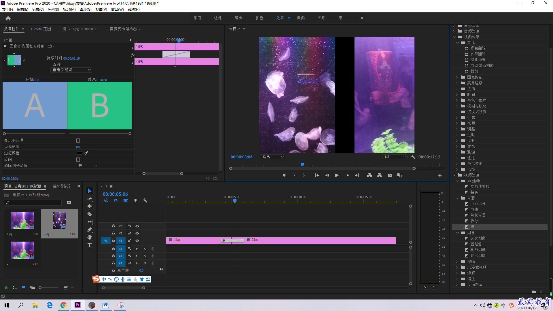This screenshot has height=311, width=553.
Task: Select the Pen tool
Action: 90,230
